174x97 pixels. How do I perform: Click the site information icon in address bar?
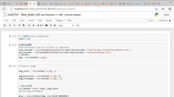click(x=11, y=9)
